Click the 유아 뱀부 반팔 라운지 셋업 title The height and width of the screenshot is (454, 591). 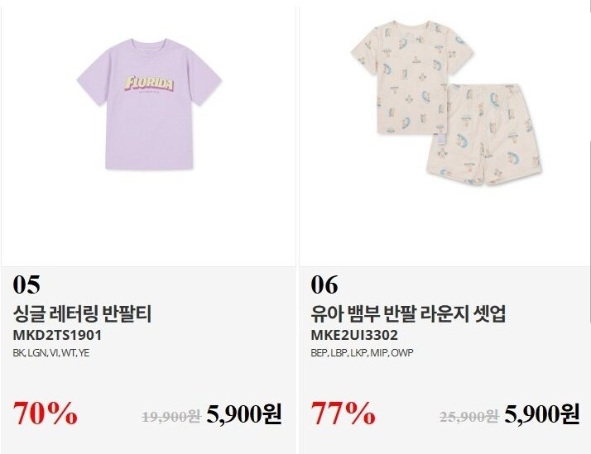(408, 314)
